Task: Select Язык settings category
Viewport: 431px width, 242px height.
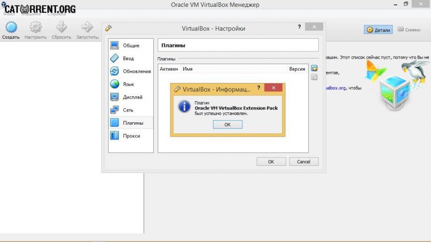Action: (x=131, y=84)
